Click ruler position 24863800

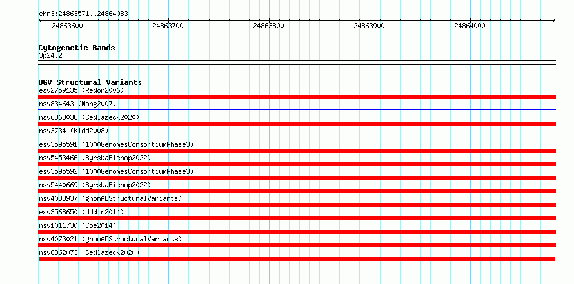[268, 26]
